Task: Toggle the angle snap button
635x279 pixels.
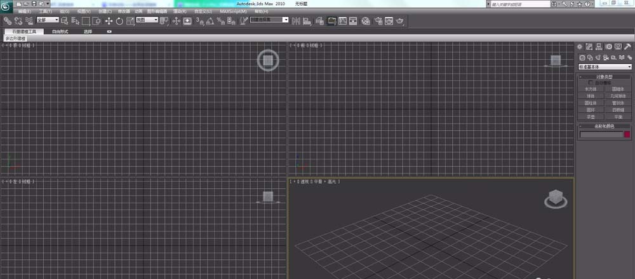Action: (x=210, y=21)
